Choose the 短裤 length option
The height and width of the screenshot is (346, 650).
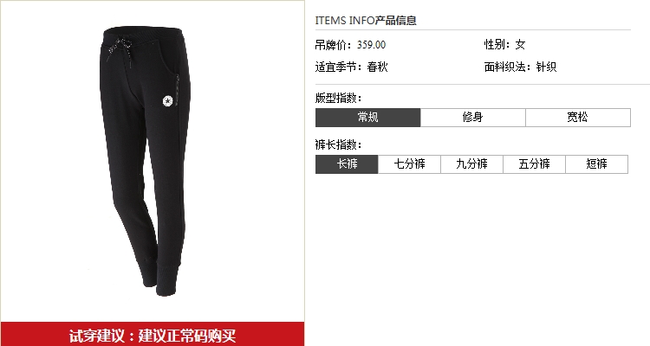(x=596, y=164)
